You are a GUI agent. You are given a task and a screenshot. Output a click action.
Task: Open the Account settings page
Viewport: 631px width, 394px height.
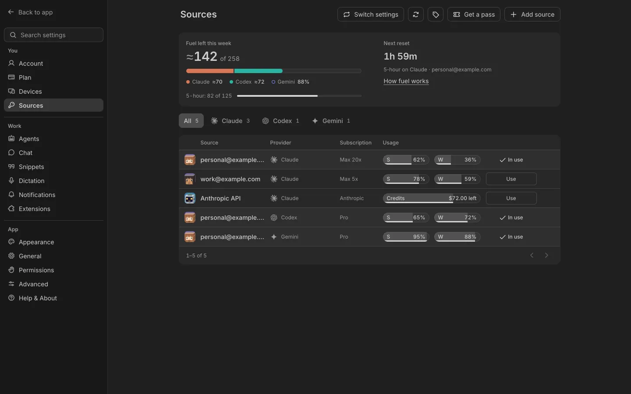click(53, 63)
